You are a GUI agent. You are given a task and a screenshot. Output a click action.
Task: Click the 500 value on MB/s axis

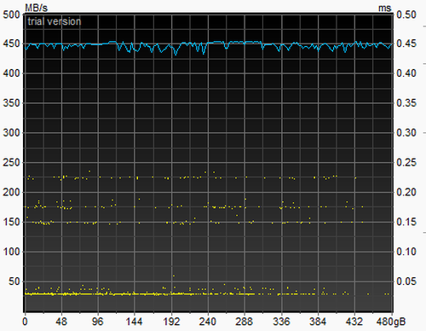tap(11, 15)
